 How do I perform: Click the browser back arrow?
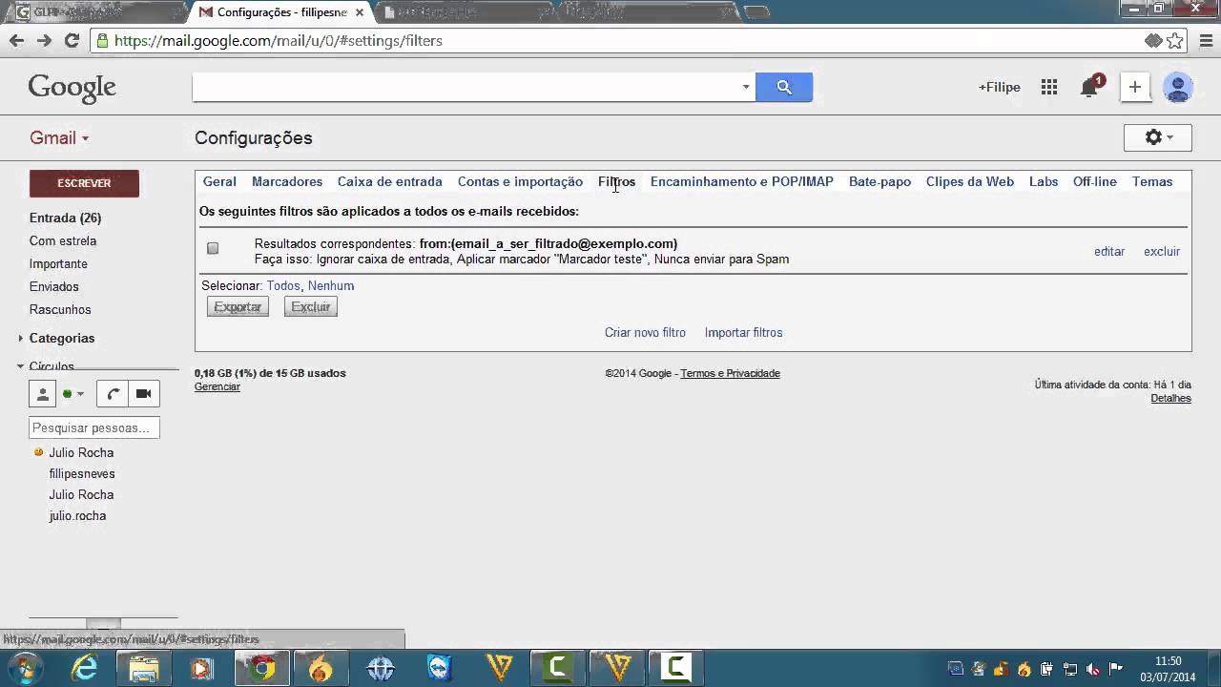click(x=16, y=40)
